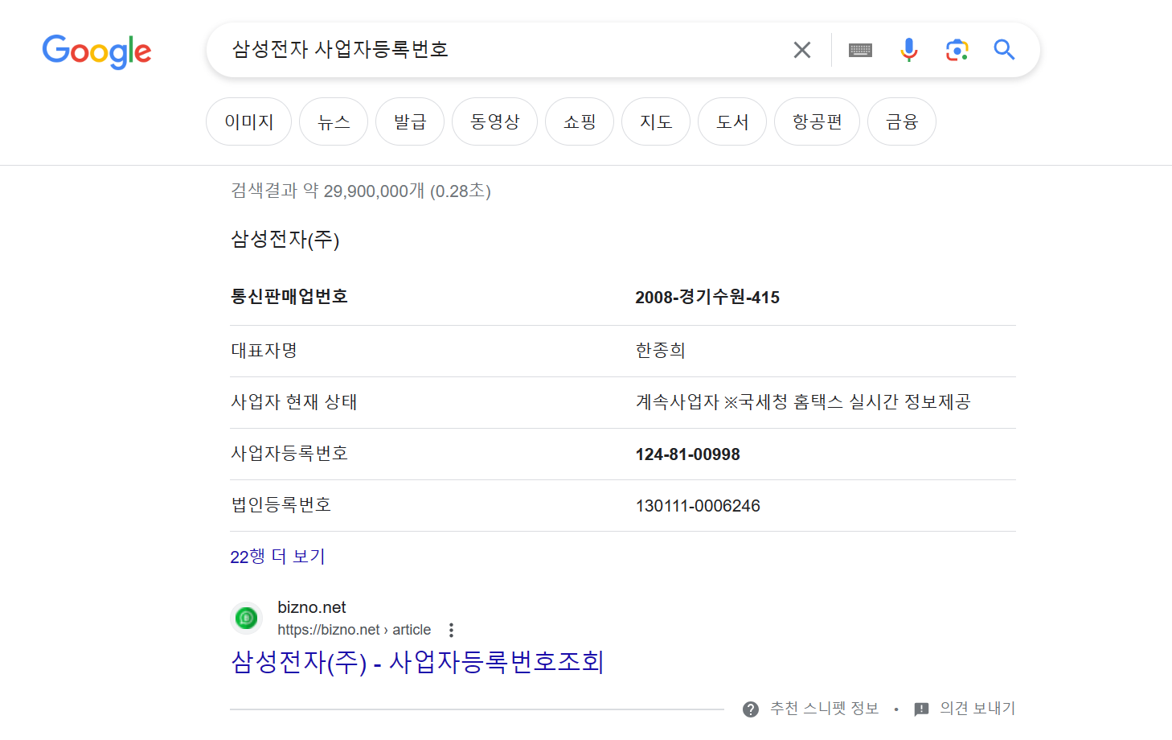This screenshot has width=1172, height=740.
Task: Select the value 2008-경기수원-415
Action: [x=707, y=297]
